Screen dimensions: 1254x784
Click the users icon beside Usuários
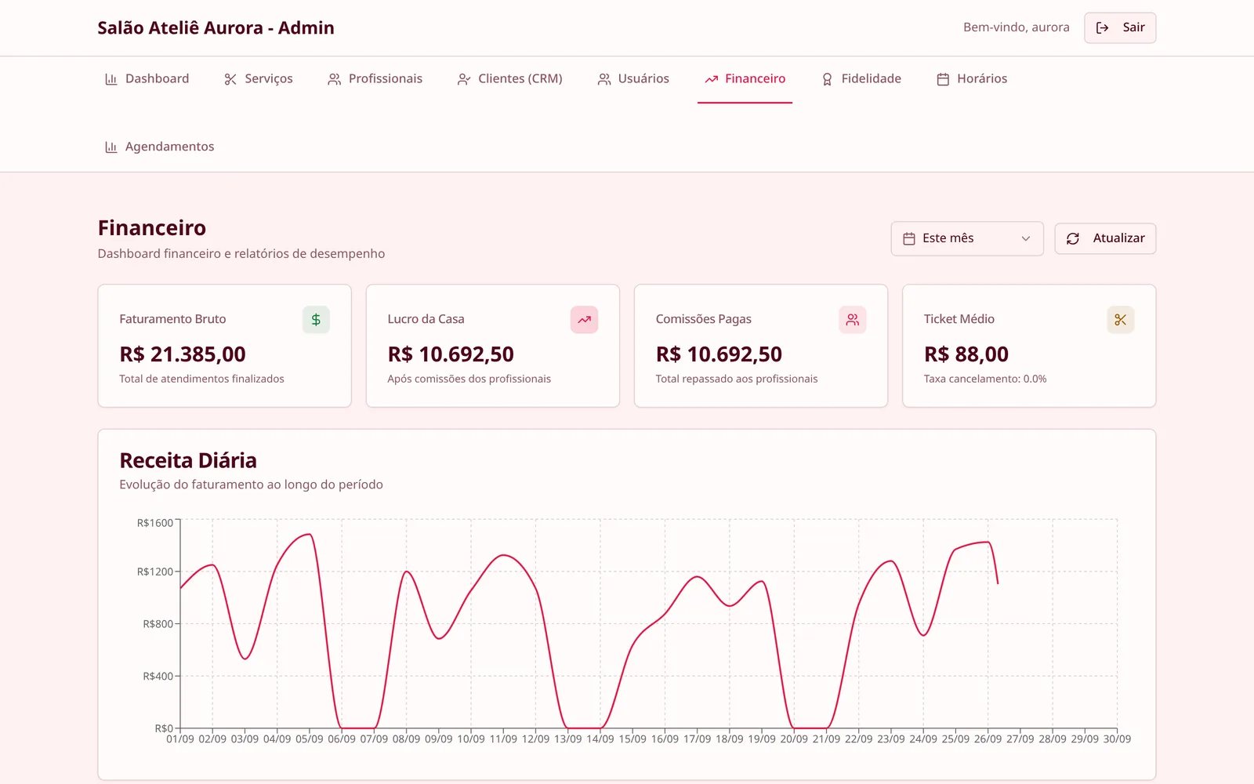point(604,79)
